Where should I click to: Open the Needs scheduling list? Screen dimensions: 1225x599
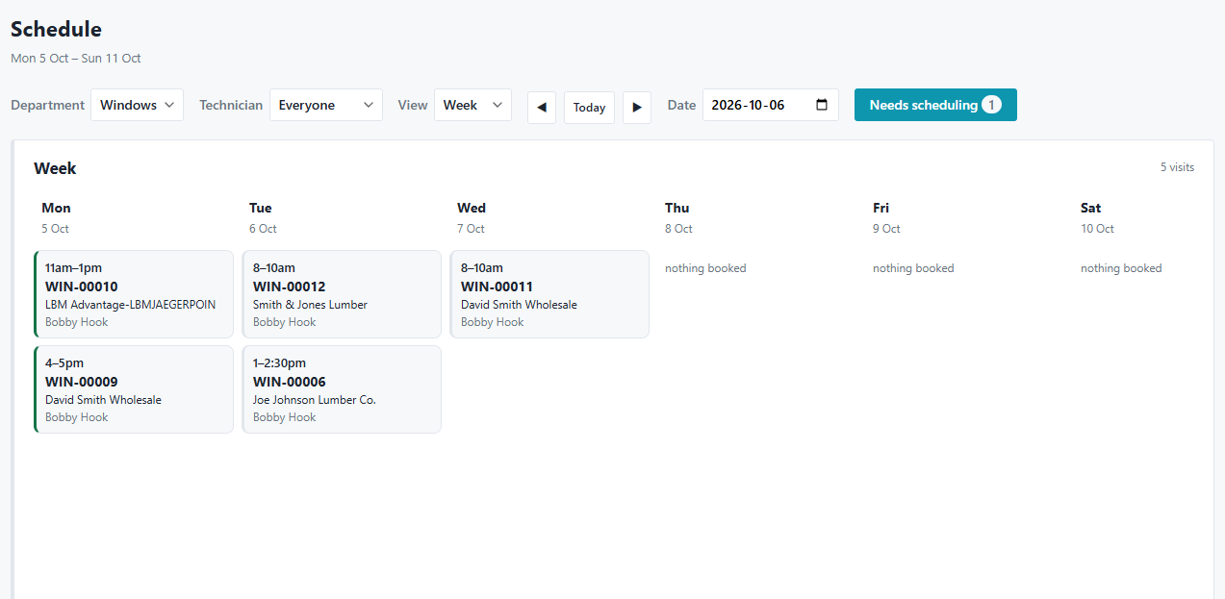pos(935,105)
